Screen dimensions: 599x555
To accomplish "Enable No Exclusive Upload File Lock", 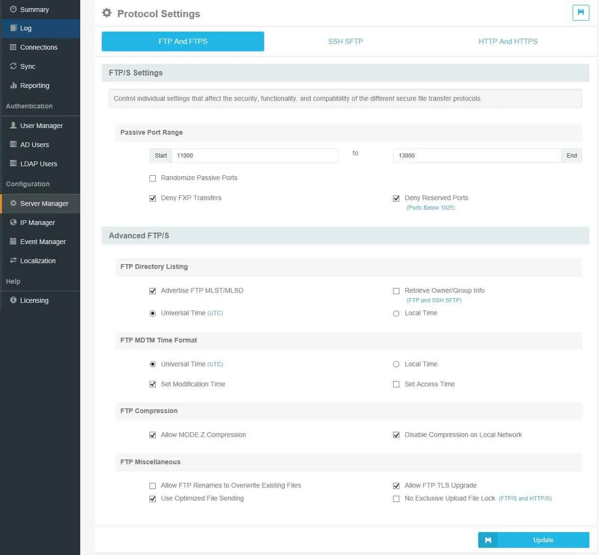I will pos(396,499).
